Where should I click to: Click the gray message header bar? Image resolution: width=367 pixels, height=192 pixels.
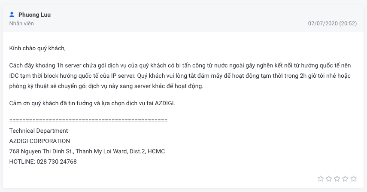tap(183, 19)
